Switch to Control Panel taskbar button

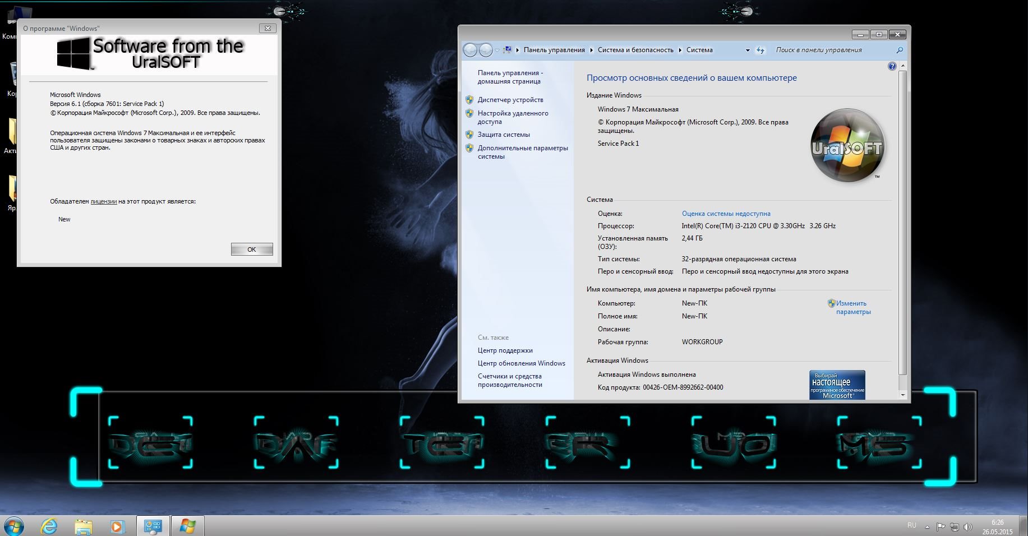point(153,526)
